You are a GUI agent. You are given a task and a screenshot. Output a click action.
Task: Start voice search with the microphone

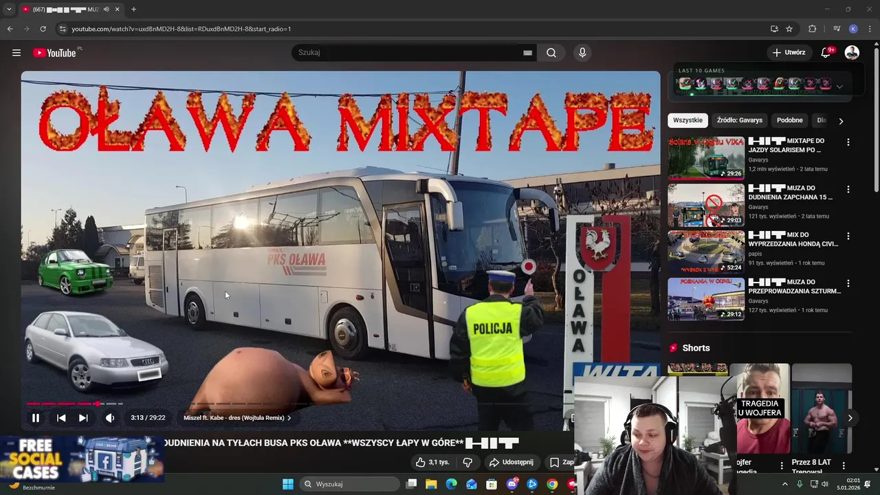(x=582, y=53)
